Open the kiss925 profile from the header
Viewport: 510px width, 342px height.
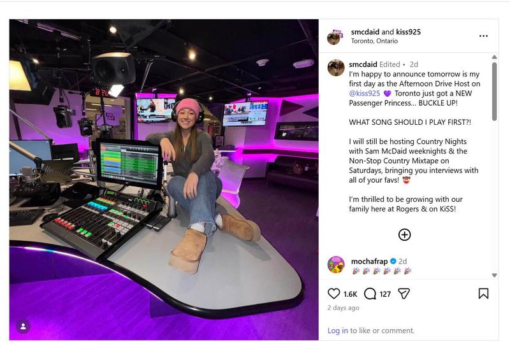[x=408, y=32]
